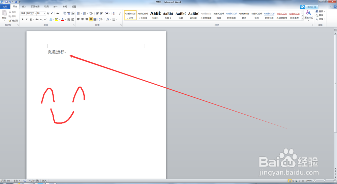Click the blue drag-upload (拖拽上传) button
The width and height of the screenshot is (337, 184).
pyautogui.click(x=309, y=7)
